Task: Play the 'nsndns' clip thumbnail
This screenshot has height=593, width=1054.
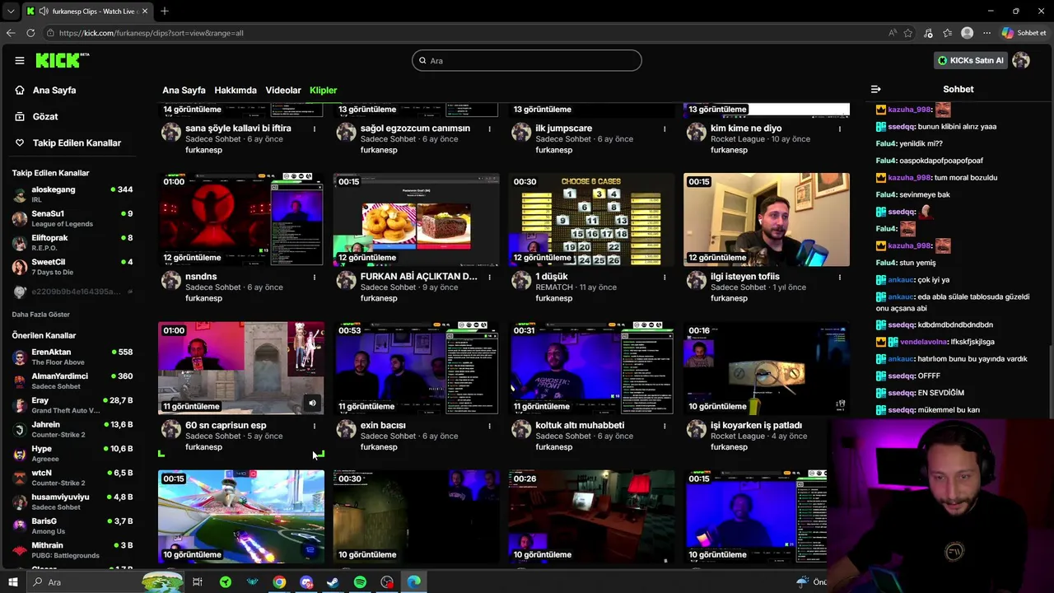Action: [x=241, y=220]
